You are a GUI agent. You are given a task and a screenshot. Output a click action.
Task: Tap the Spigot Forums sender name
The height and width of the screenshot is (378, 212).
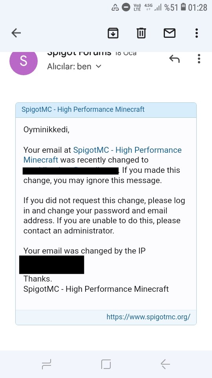(79, 52)
